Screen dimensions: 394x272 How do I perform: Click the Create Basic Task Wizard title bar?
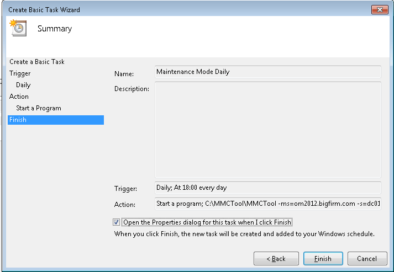pyautogui.click(x=186, y=9)
